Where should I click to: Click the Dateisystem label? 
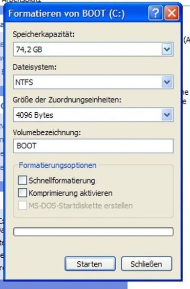point(35,67)
